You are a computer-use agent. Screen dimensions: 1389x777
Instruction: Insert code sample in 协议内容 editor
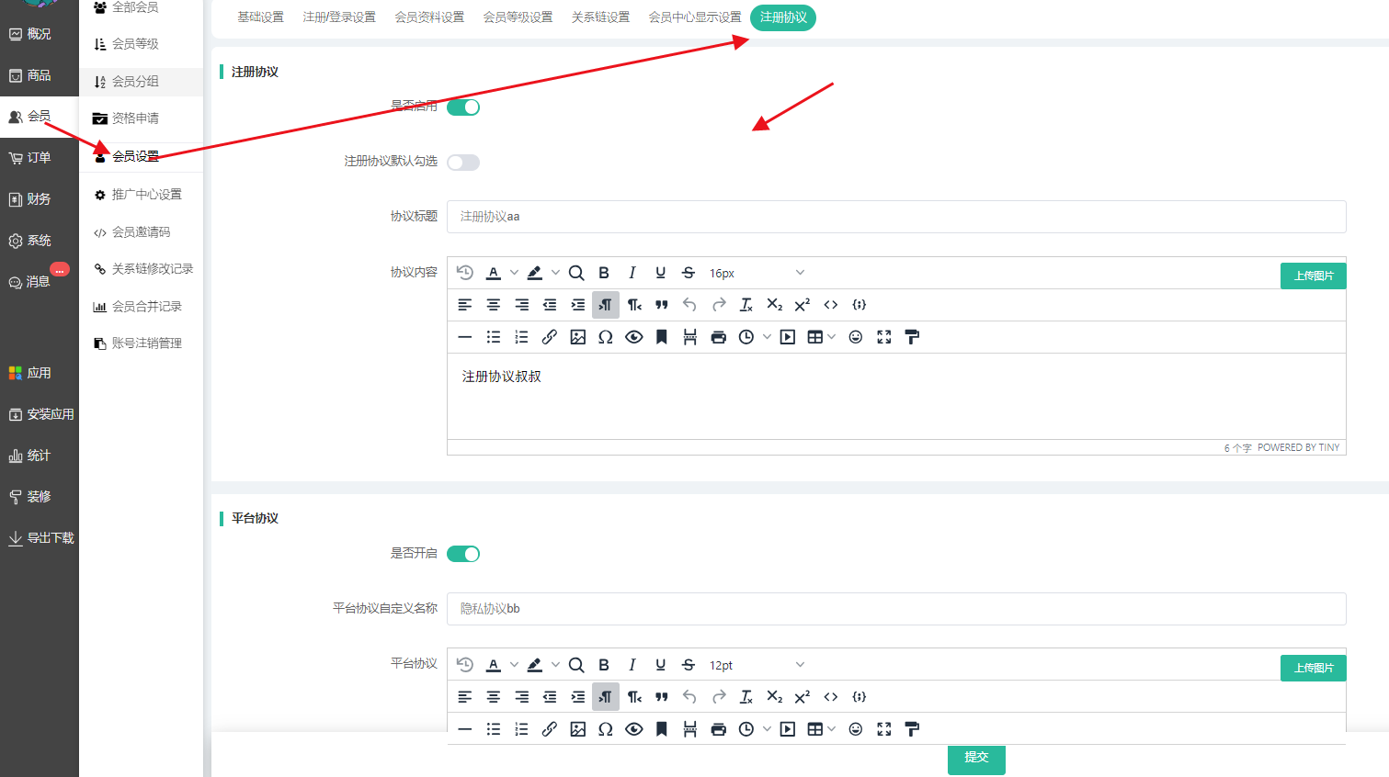tap(860, 305)
